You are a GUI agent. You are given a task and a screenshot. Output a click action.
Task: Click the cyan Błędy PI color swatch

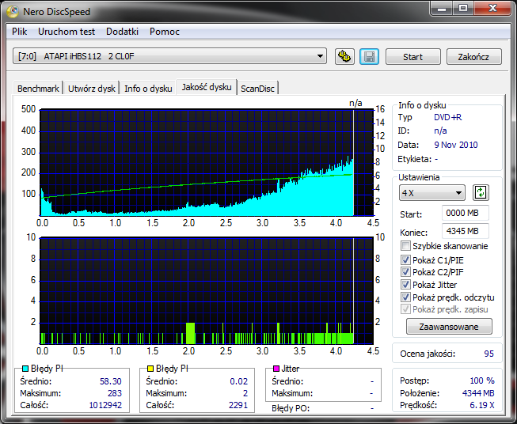point(25,369)
